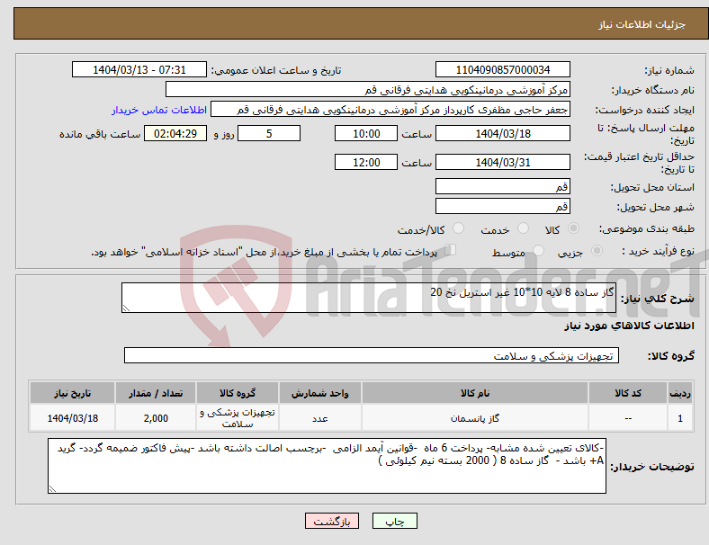This screenshot has width=709, height=545.
Task: Click the remaining time 02:04:29 field
Action: (x=175, y=133)
